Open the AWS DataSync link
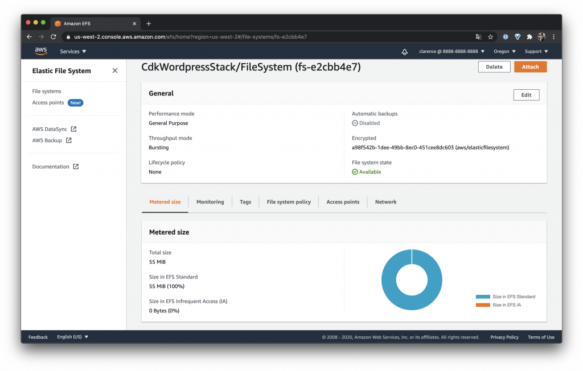Viewport: 583px width, 371px height. tap(50, 129)
